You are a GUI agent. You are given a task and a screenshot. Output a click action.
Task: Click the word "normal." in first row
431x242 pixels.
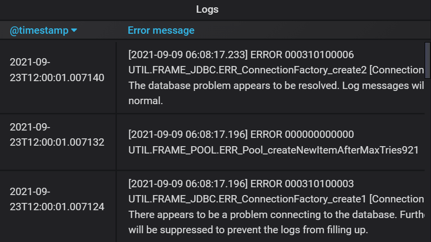(146, 101)
